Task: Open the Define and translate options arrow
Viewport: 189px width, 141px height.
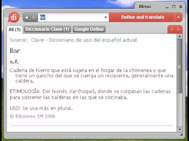Action: [x=178, y=17]
